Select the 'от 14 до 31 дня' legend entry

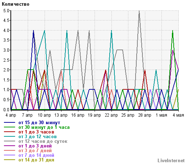pyautogui.click(x=36, y=160)
